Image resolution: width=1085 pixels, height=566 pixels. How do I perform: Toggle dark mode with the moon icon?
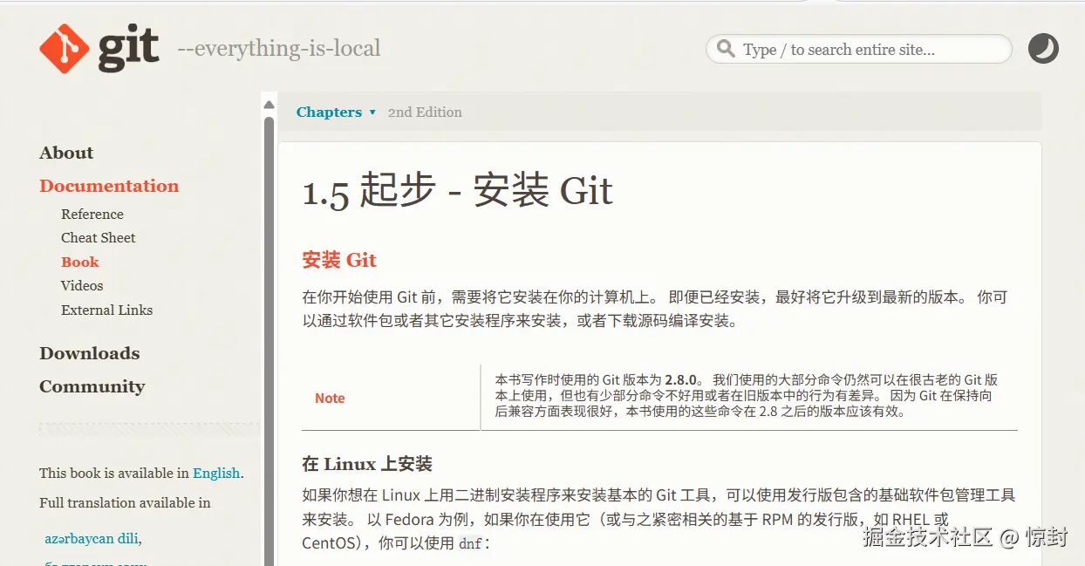pyautogui.click(x=1043, y=49)
